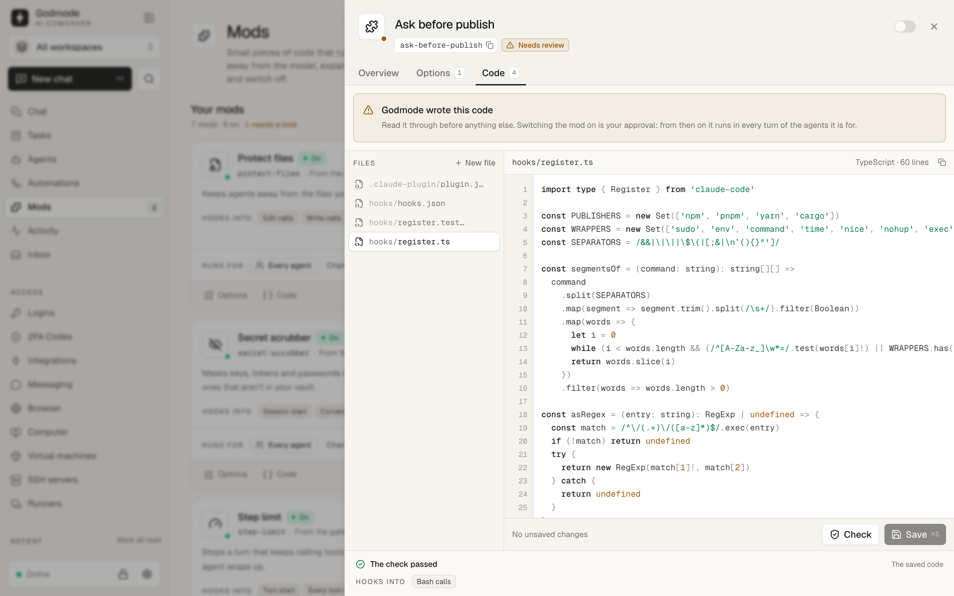Toggle the sidebar collapse icon
The width and height of the screenshot is (954, 596).
click(x=149, y=18)
